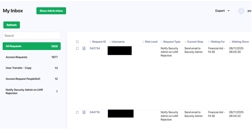This screenshot has height=134, width=252.
Task: Click timestamp 08/11/2025 06:54:32
Action: pyautogui.click(x=236, y=114)
